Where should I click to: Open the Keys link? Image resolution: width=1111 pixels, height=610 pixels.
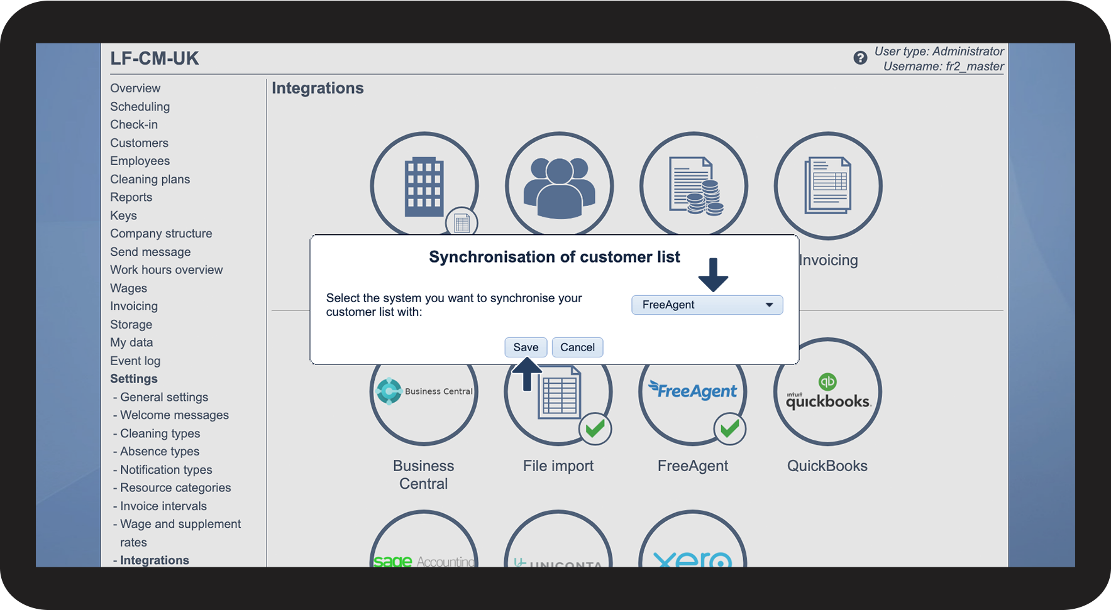123,215
